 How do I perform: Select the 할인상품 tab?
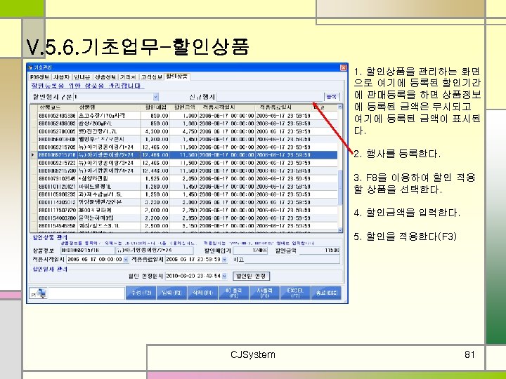click(177, 77)
